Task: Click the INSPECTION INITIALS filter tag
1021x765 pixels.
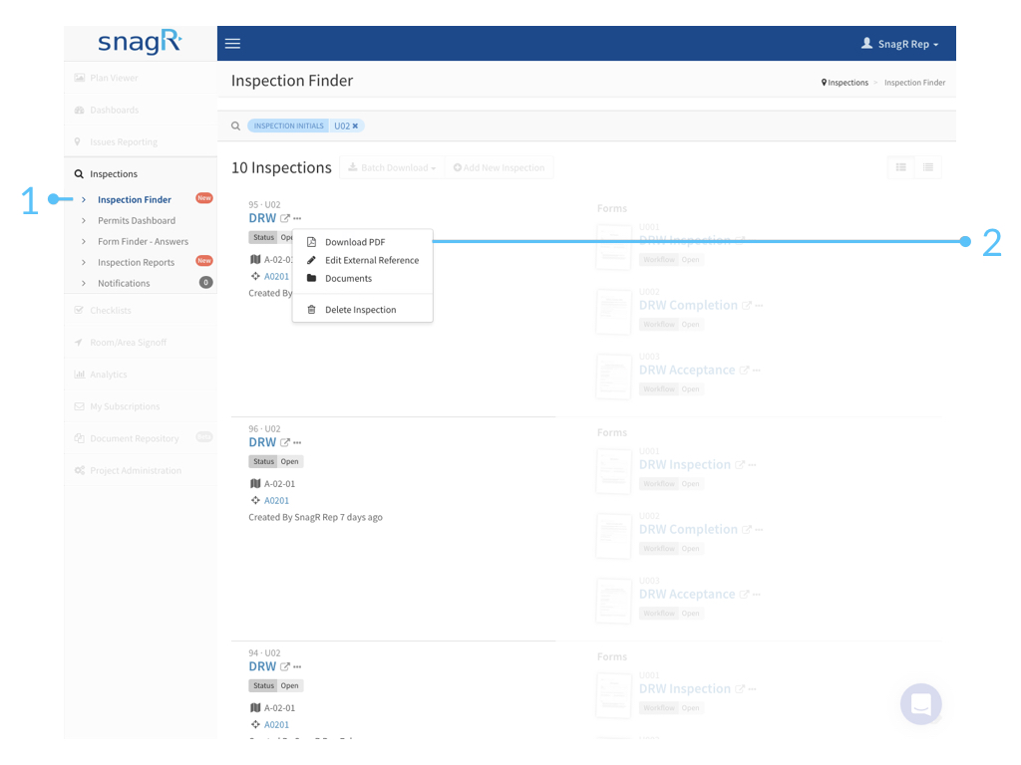Action: [x=288, y=127]
